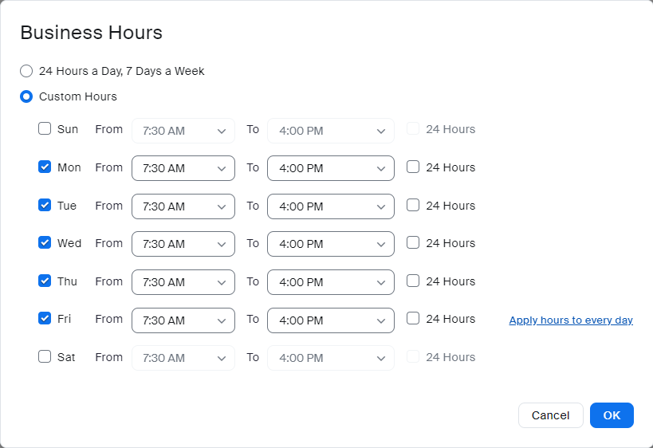Select 24 Hours a Day, 7 Days a Week

(x=26, y=71)
